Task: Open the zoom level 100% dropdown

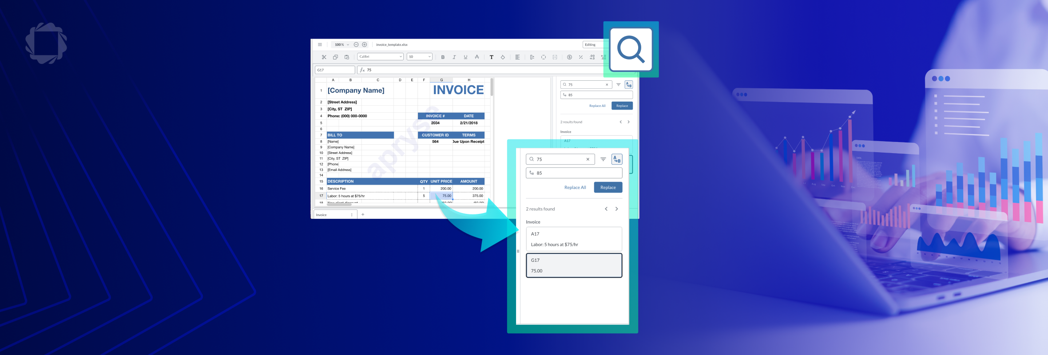Action: [x=341, y=44]
